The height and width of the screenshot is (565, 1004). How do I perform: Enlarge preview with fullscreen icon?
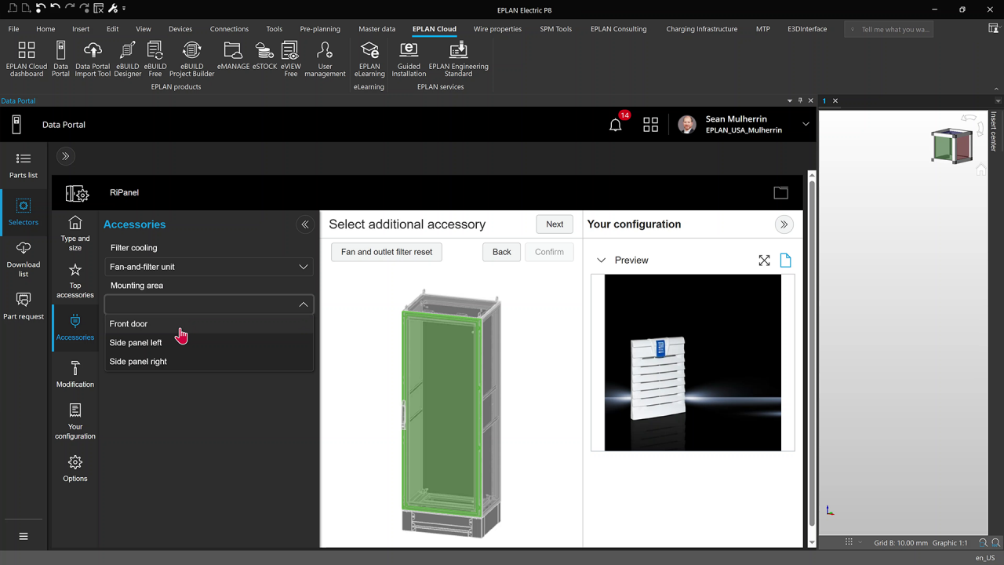[764, 261]
